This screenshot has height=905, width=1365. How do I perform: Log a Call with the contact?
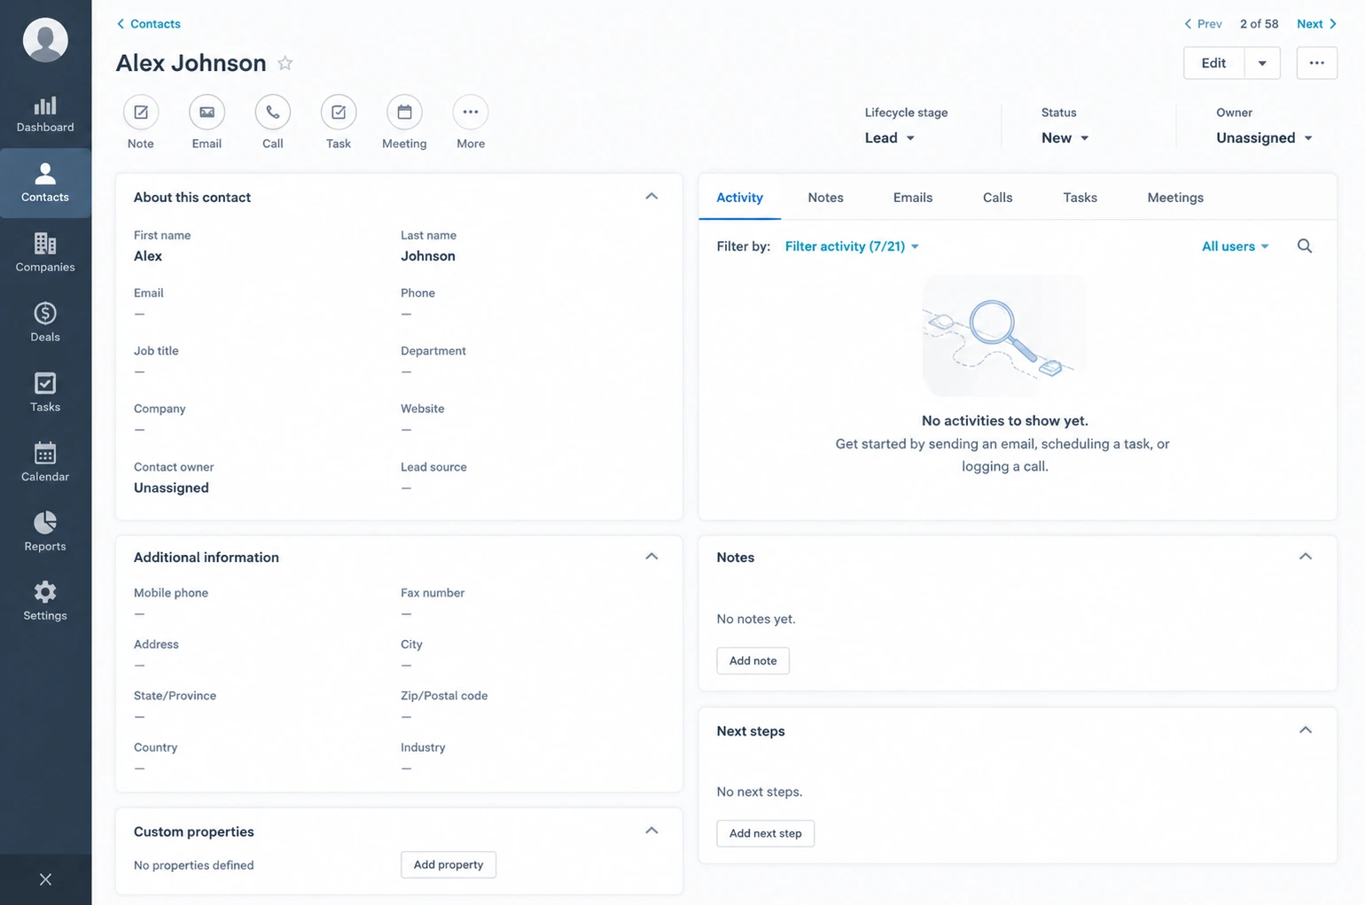click(x=273, y=113)
